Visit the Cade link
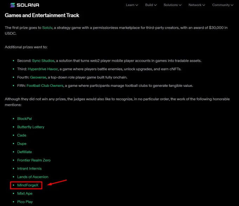239x206 pixels. pyautogui.click(x=22, y=135)
